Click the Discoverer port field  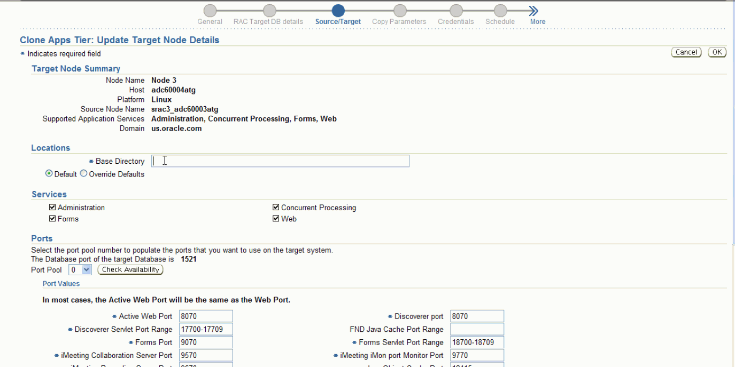click(x=477, y=316)
